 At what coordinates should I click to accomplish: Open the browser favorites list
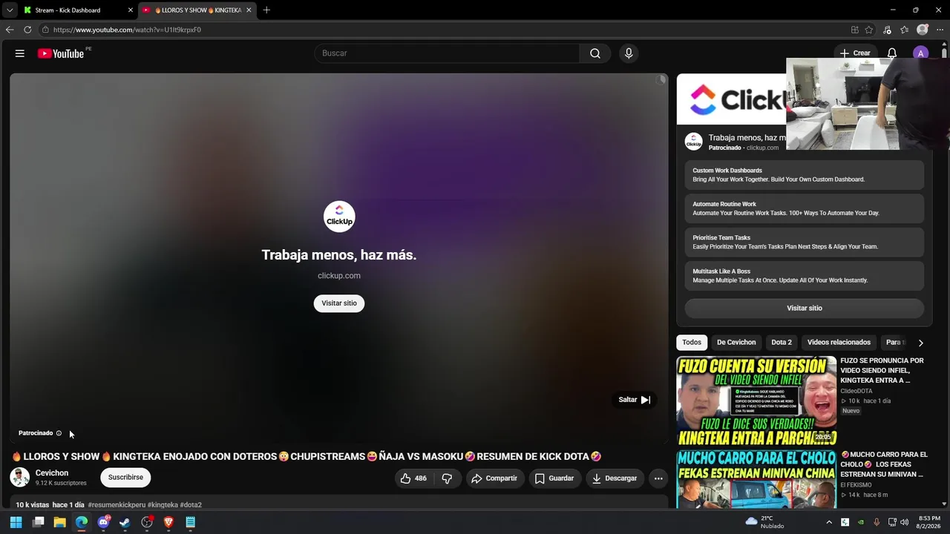click(x=904, y=30)
